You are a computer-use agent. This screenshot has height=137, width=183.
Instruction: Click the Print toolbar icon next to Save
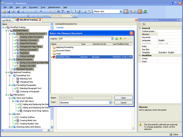13,11
